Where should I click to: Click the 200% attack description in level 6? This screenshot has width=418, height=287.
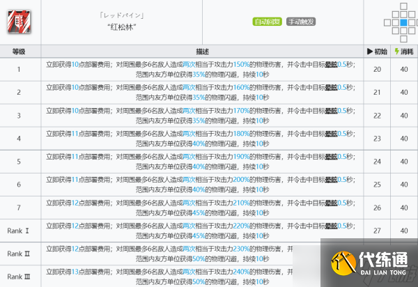[x=201, y=185]
